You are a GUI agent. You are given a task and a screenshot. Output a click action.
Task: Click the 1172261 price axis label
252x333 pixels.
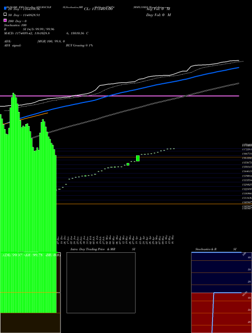click(x=247, y=149)
